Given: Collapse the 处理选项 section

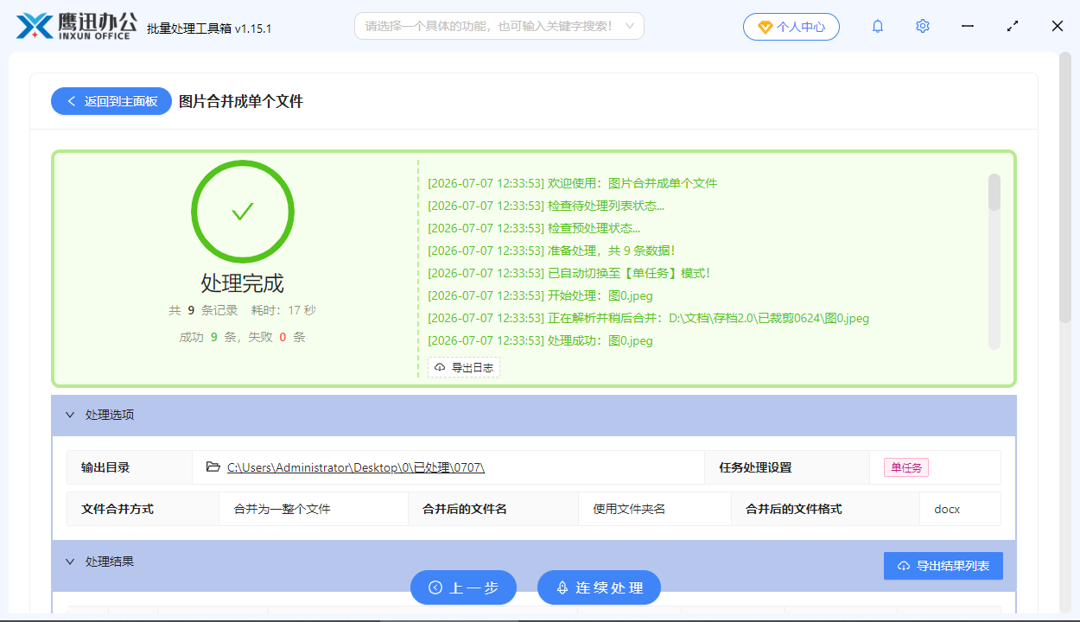Looking at the screenshot, I should coord(71,415).
